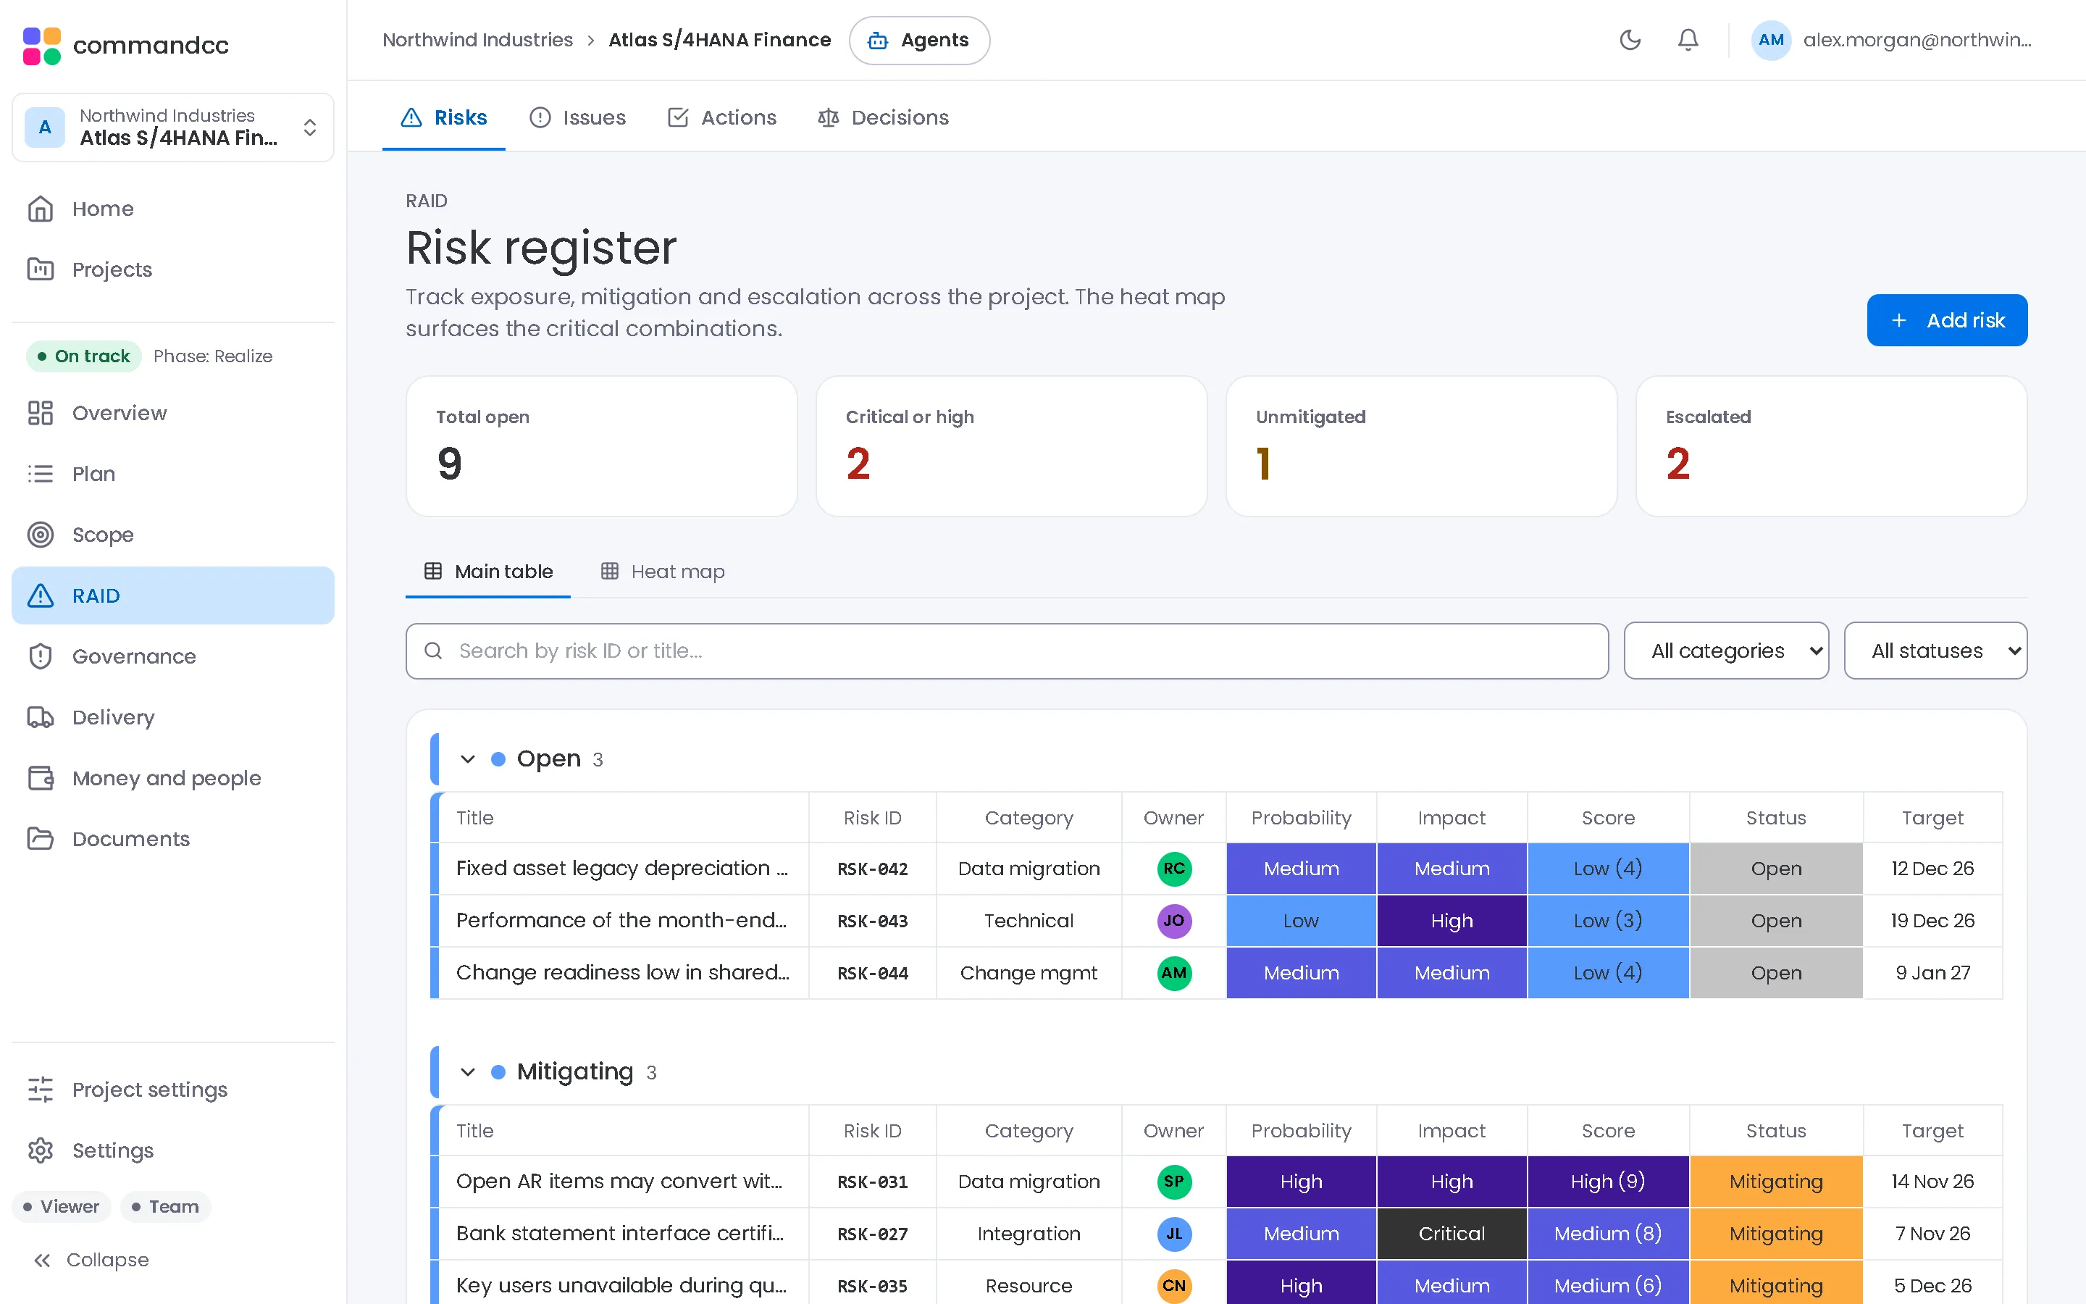Click Atlas S/4HANA Finance breadcrumb
The width and height of the screenshot is (2086, 1304).
720,40
